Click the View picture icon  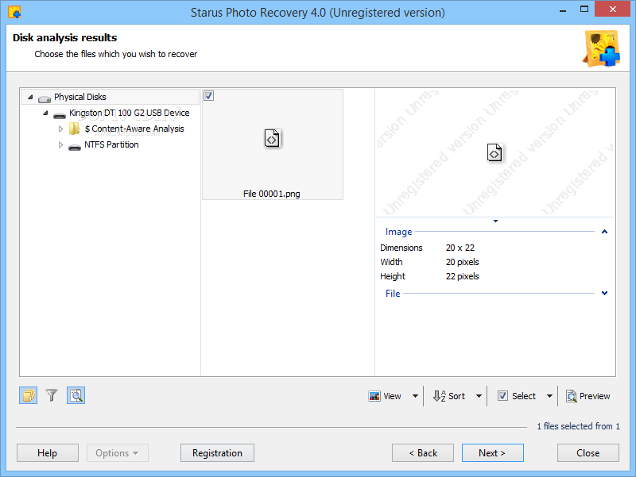click(x=374, y=396)
